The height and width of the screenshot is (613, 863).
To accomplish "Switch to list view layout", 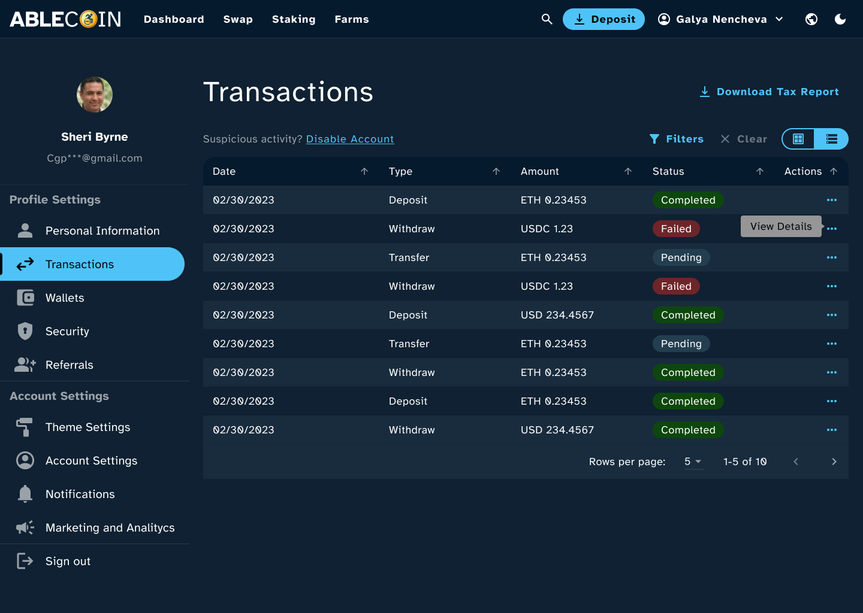I will coord(831,139).
